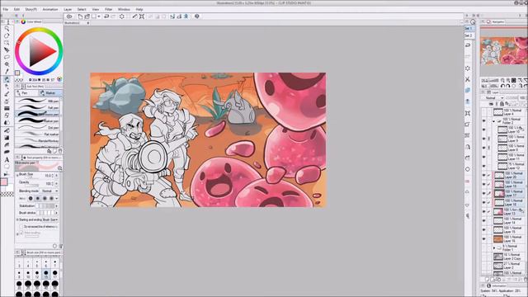The height and width of the screenshot is (297, 528).
Task: Open the Save icon dropdown arrow
Action: pyautogui.click(x=99, y=16)
